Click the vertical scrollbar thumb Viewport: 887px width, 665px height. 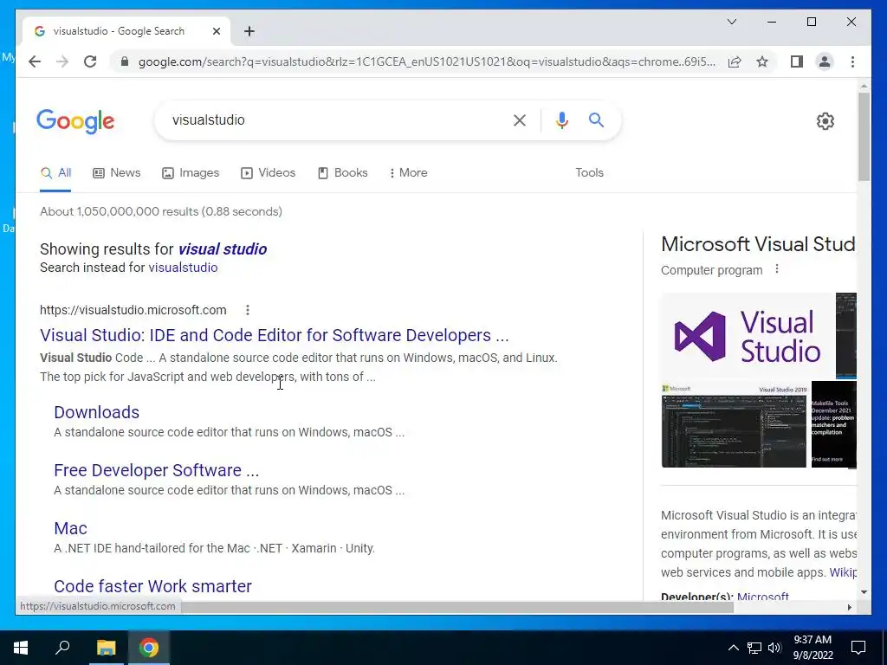coord(864,136)
